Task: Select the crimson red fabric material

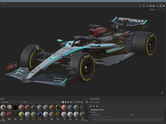Action: 9,114
